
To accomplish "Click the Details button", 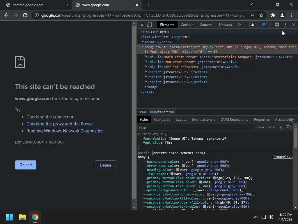I will (x=106, y=165).
